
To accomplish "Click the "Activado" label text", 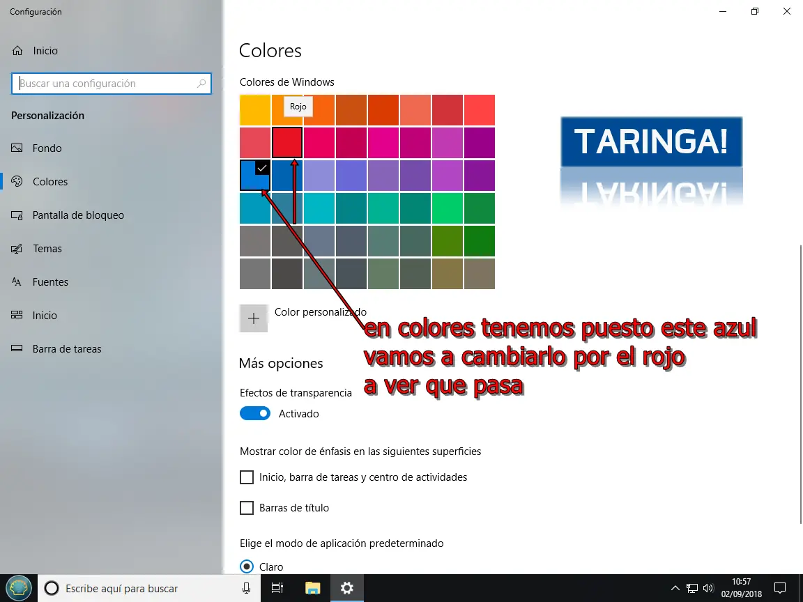I will pos(298,414).
